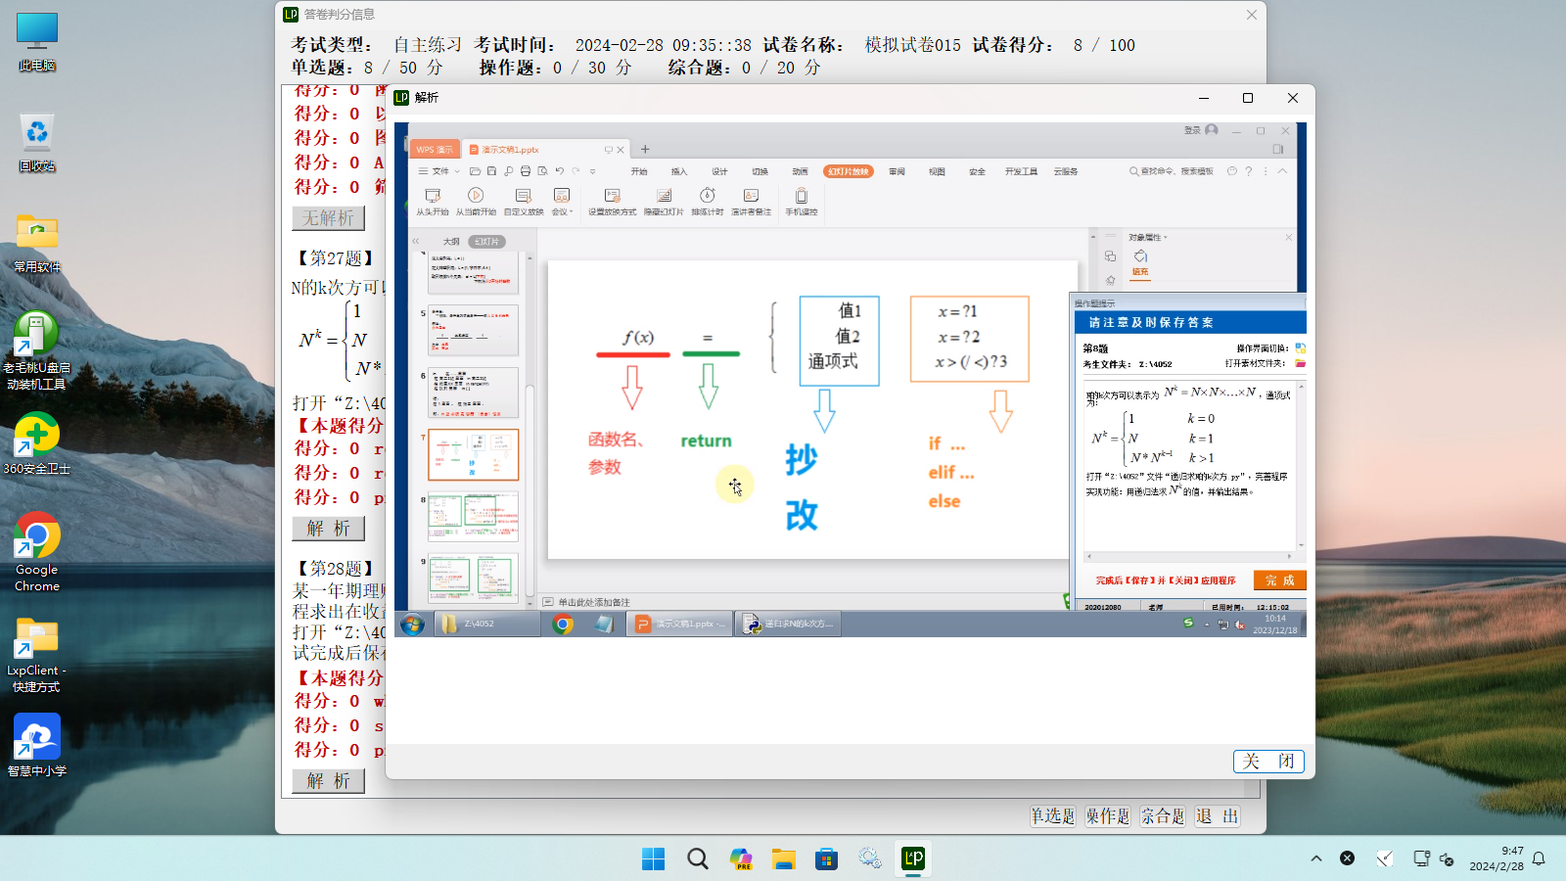
Task: Click the 设置放映方式 icon
Action: (612, 197)
